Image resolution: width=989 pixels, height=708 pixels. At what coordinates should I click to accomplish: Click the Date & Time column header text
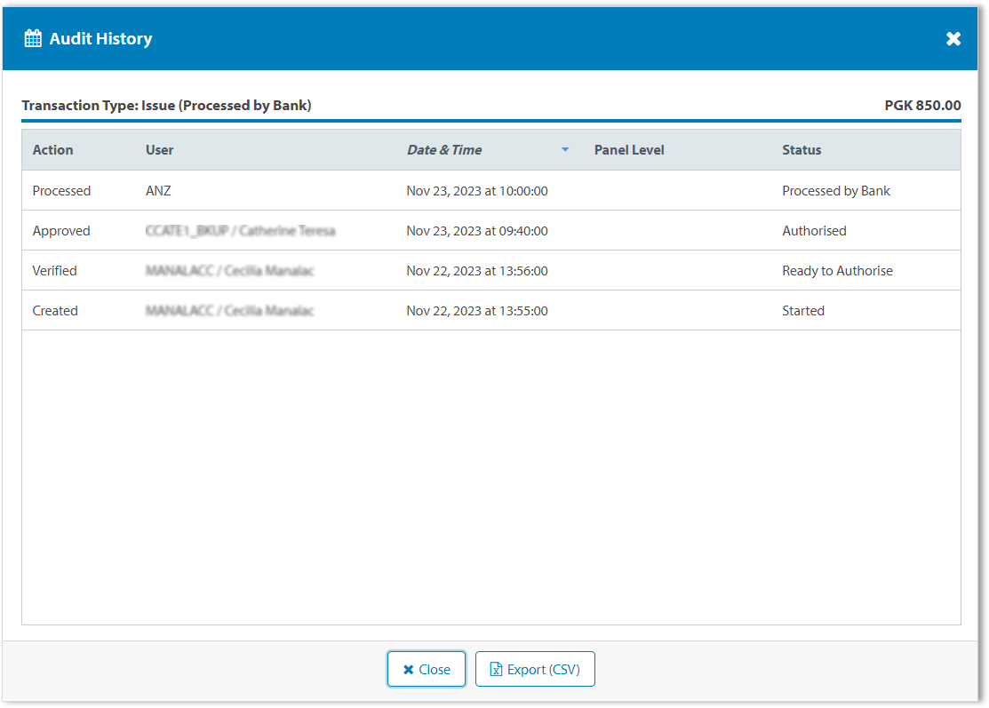[444, 150]
